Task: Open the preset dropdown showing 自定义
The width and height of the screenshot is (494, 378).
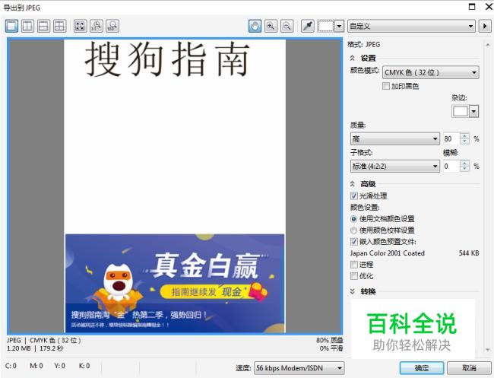Action: [x=411, y=26]
